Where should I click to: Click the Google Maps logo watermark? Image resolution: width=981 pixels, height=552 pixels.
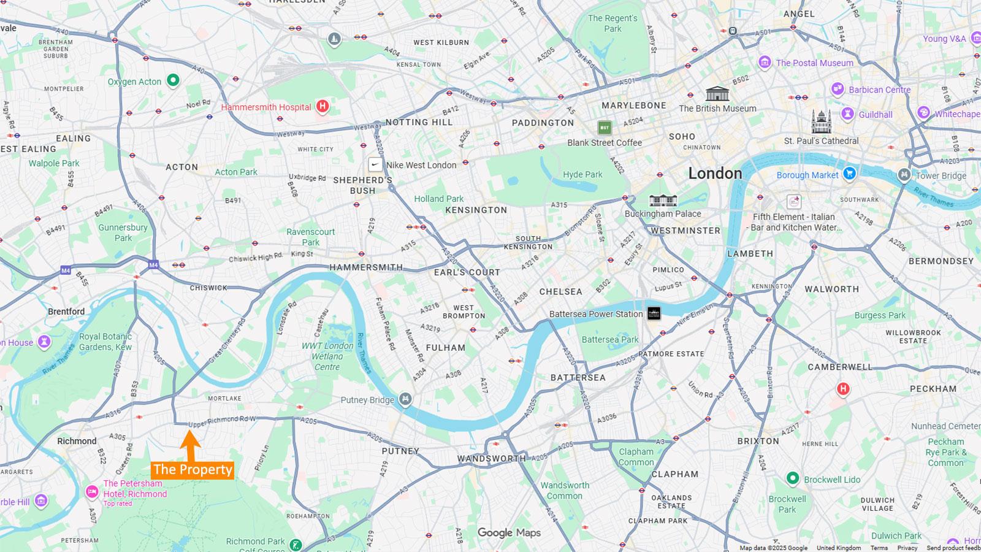(x=509, y=532)
